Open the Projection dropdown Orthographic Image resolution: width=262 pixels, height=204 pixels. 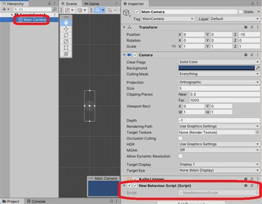click(219, 82)
